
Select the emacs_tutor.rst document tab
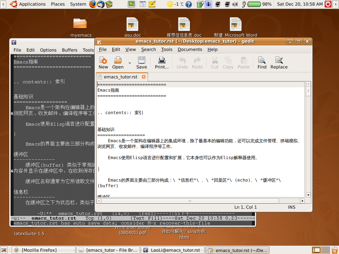pos(122,77)
